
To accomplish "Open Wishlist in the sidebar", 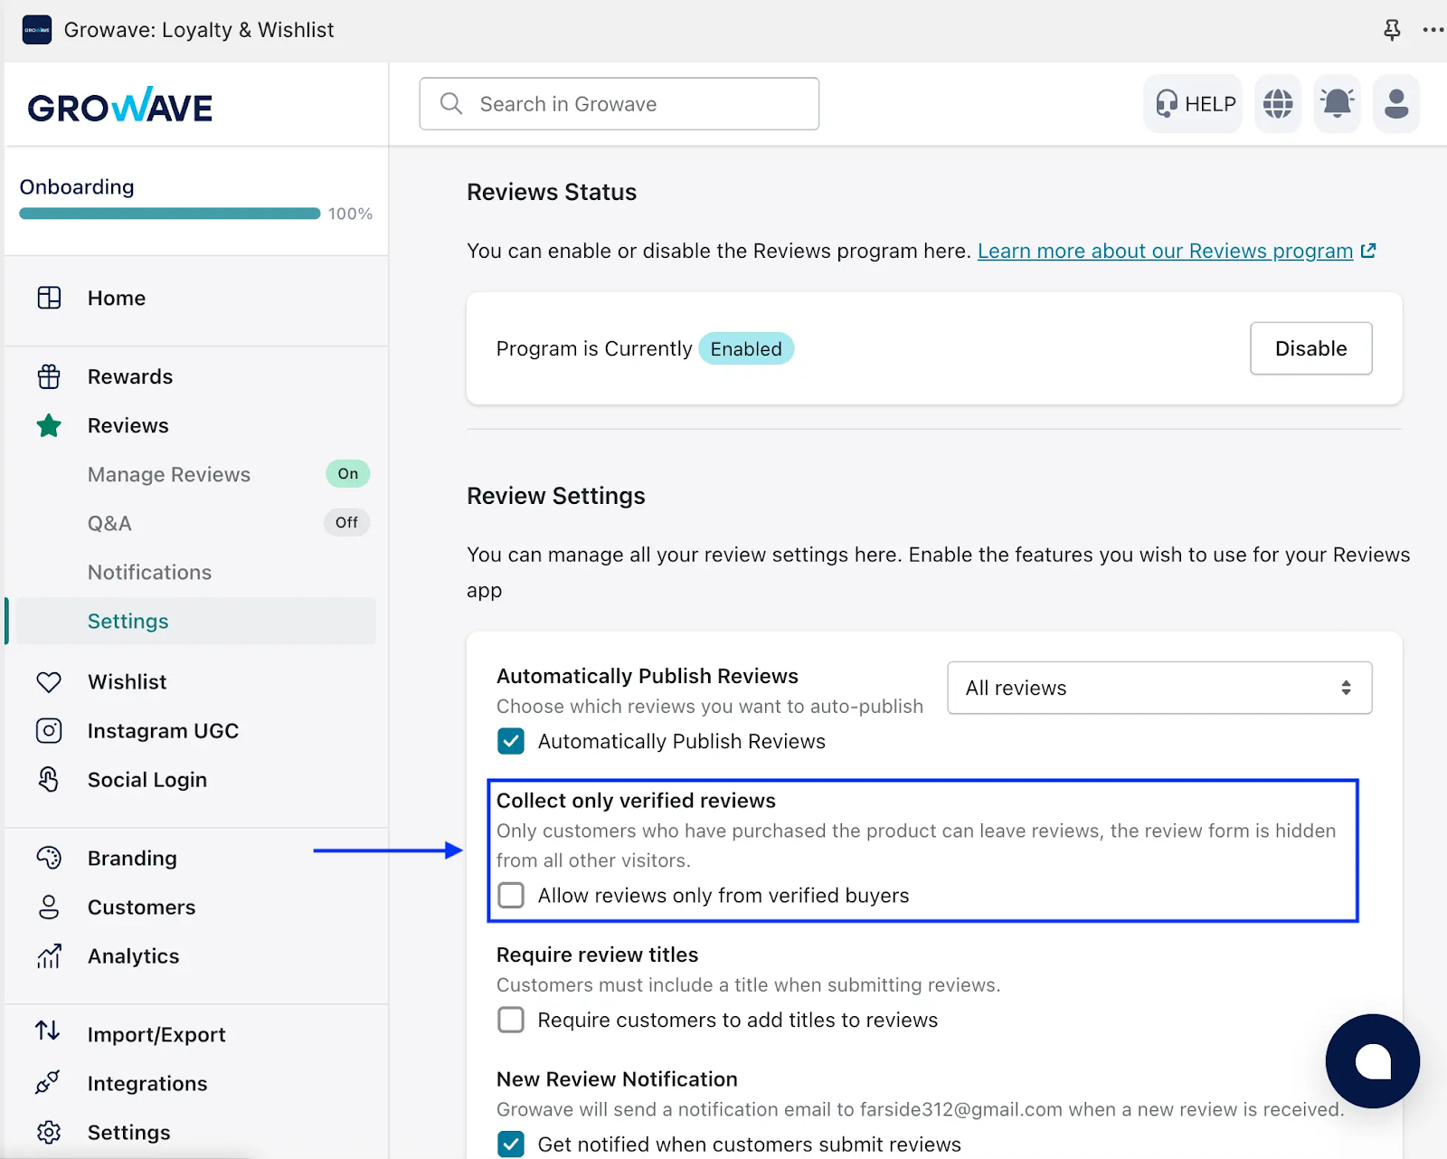I will pos(128,681).
